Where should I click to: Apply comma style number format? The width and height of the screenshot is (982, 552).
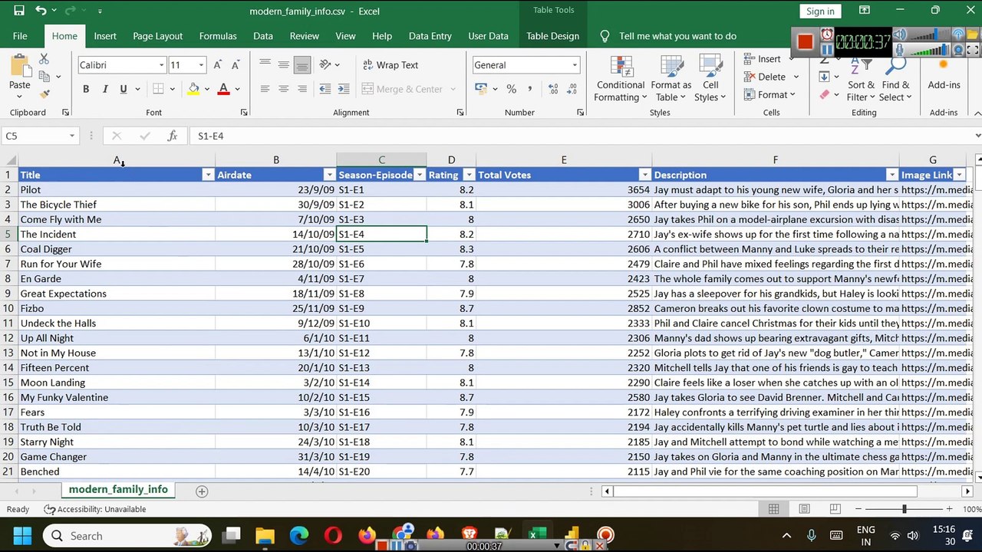[529, 89]
